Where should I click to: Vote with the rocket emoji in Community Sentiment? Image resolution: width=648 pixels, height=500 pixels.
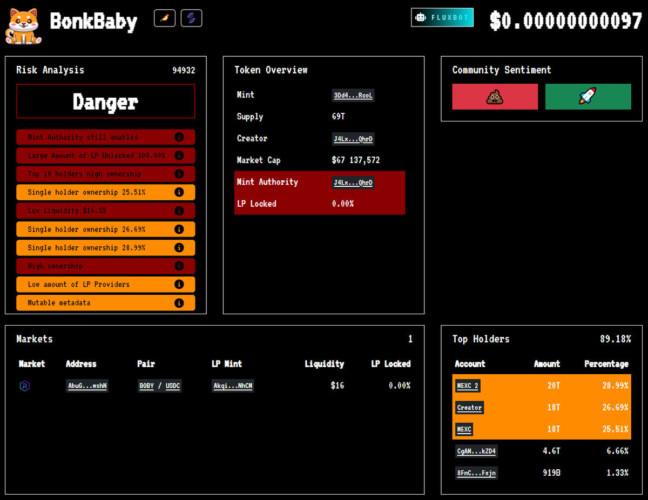pos(588,97)
